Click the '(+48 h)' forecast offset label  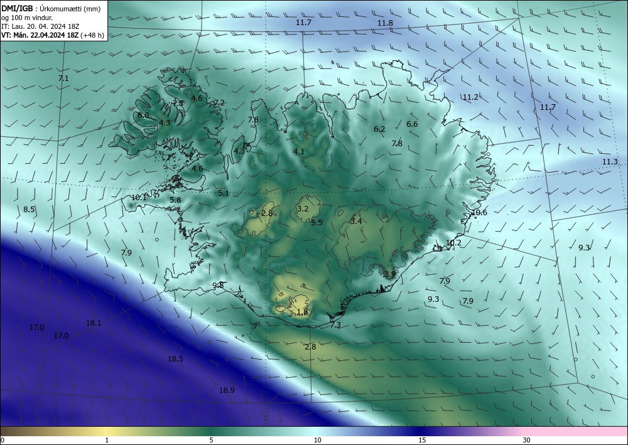tap(92, 35)
